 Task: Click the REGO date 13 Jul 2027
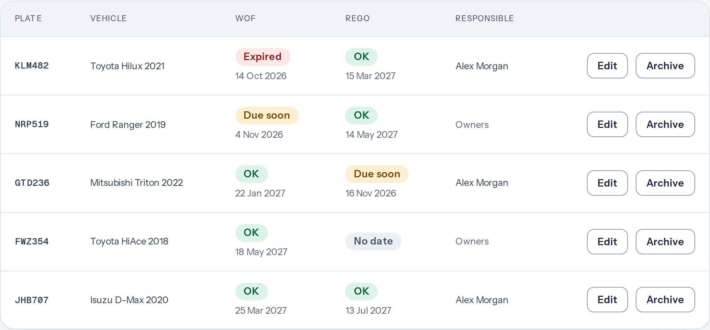tap(368, 311)
